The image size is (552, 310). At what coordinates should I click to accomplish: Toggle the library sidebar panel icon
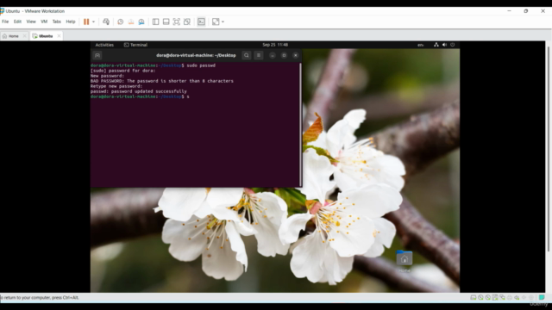(x=155, y=22)
